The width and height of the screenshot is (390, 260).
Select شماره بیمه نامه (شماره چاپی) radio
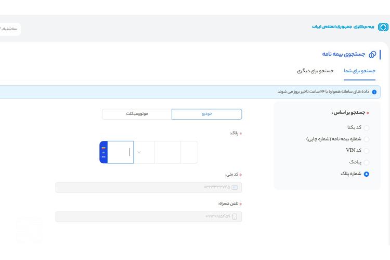click(x=367, y=139)
